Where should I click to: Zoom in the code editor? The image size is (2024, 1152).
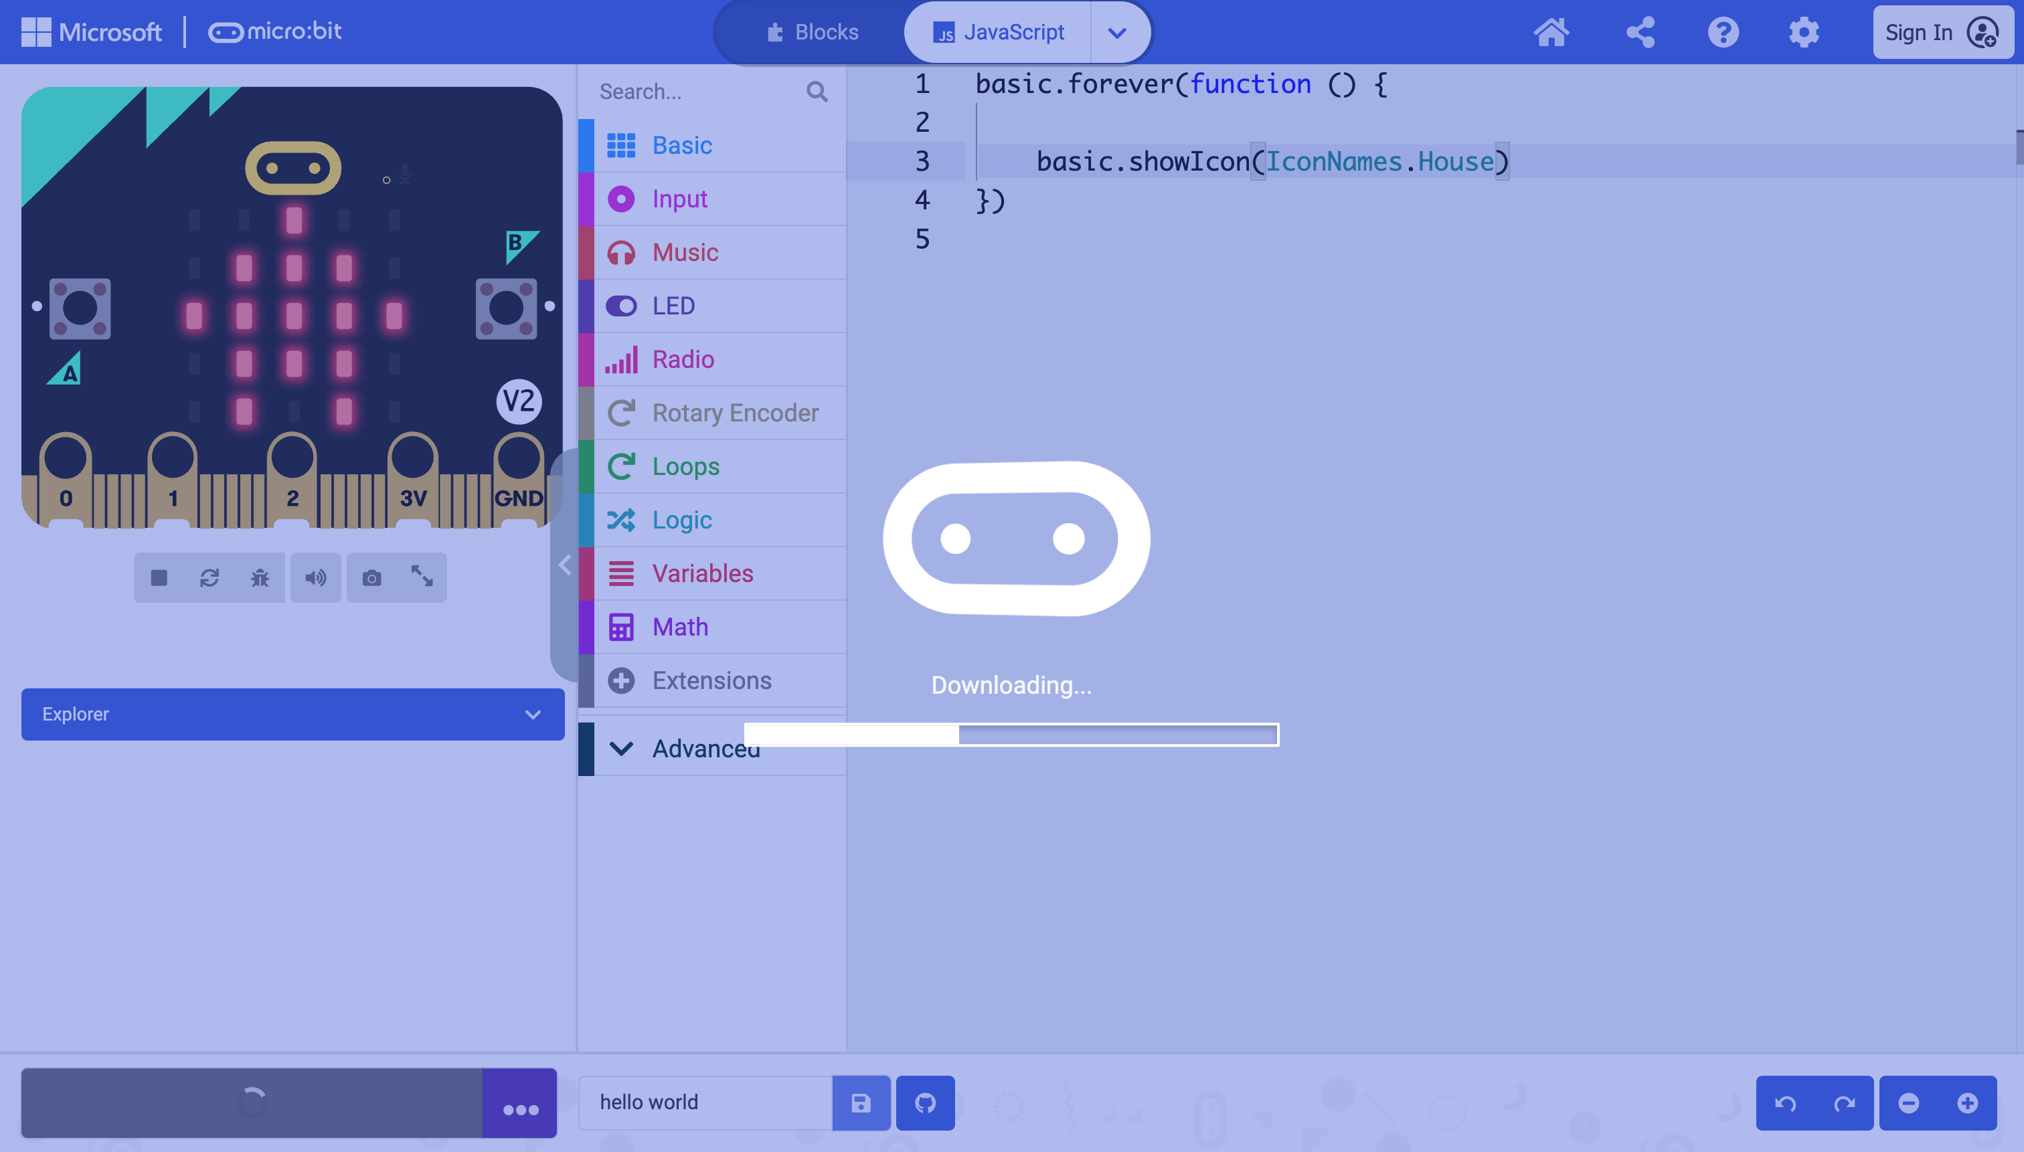click(1967, 1103)
